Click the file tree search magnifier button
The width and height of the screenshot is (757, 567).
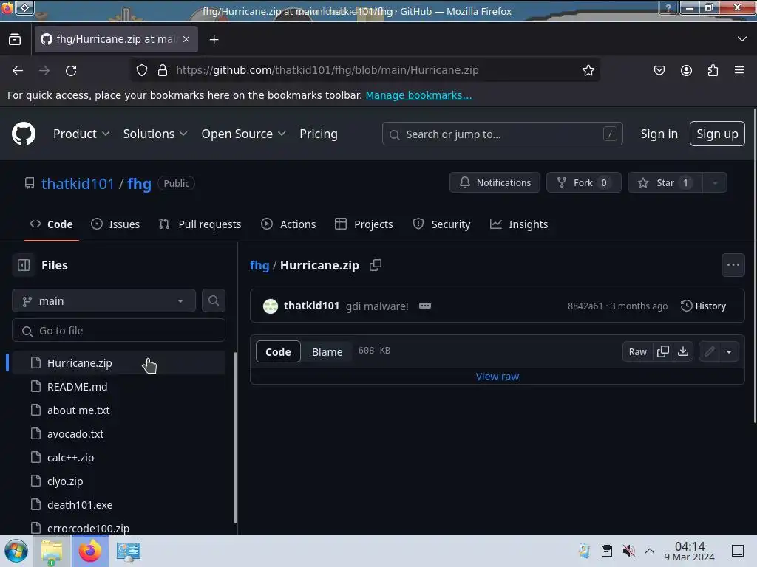click(x=214, y=300)
